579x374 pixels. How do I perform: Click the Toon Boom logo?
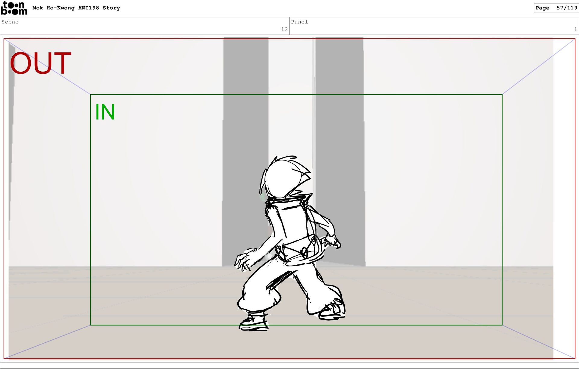point(14,8)
